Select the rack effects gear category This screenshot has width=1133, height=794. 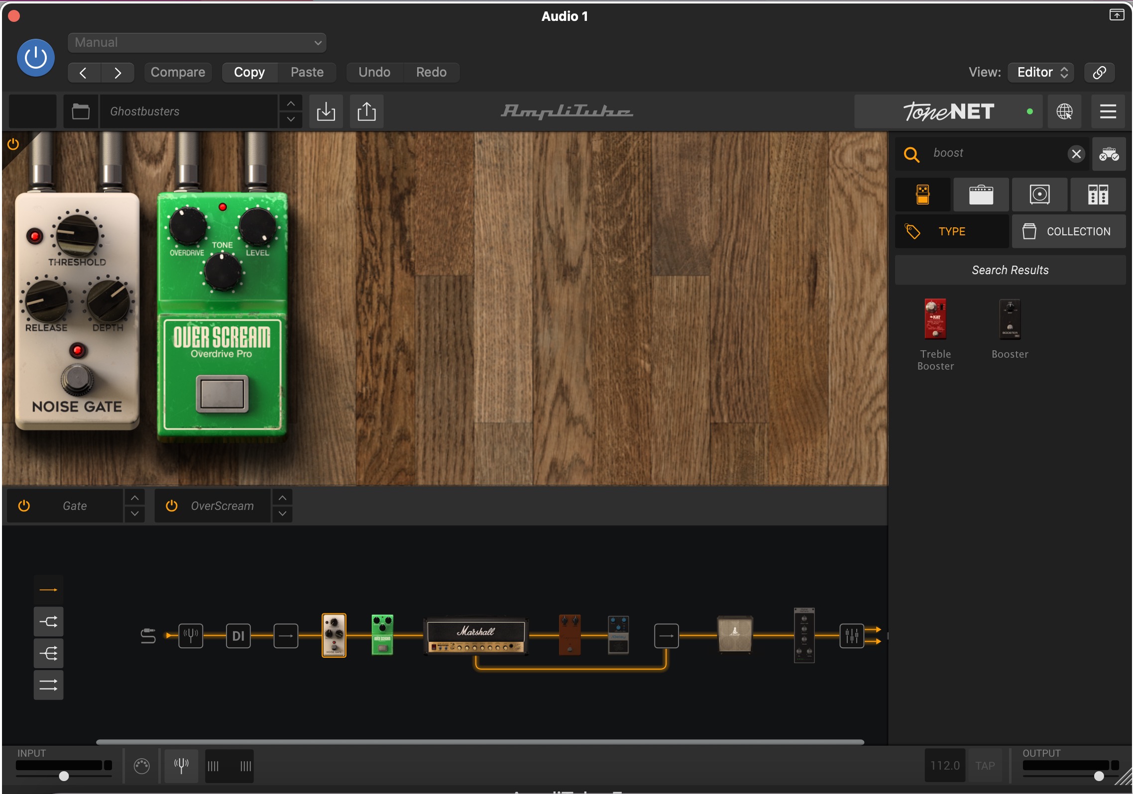tap(1098, 195)
